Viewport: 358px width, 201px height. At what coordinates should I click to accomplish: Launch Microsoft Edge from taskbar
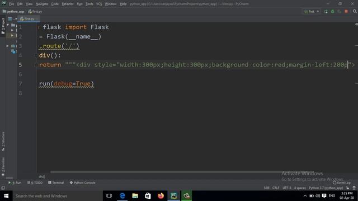(122, 196)
